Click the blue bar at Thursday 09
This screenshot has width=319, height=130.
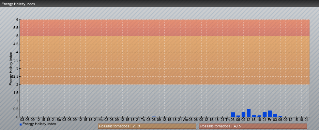coord(243,114)
